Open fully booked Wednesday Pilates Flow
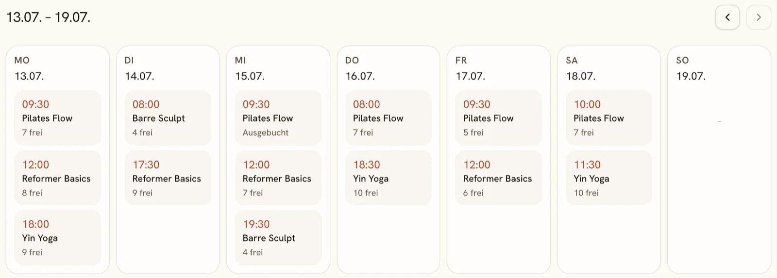This screenshot has height=278, width=777. (278, 118)
